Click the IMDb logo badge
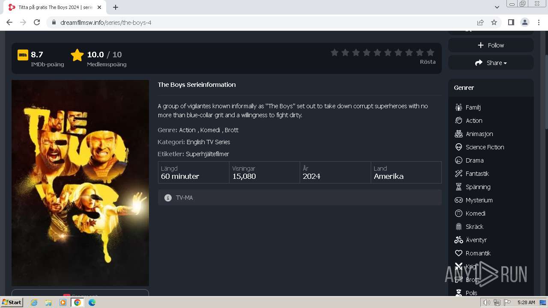 (x=23, y=55)
